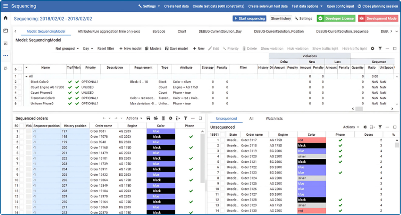Save sequenced orders with disk icon
The height and width of the screenshot is (215, 401).
148,118
